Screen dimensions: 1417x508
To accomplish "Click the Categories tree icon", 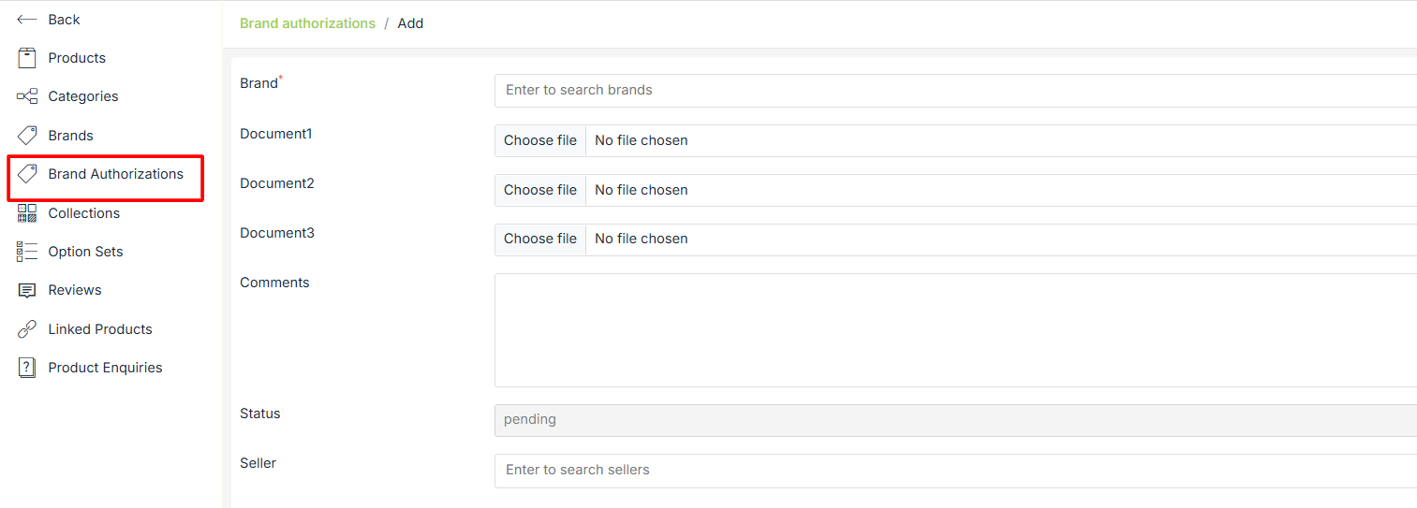I will tap(27, 96).
